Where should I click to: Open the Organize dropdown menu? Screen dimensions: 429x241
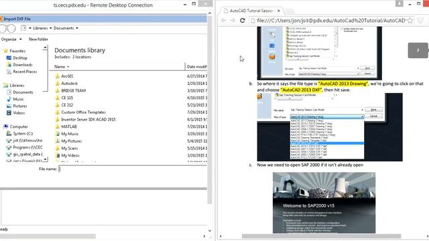(11, 39)
